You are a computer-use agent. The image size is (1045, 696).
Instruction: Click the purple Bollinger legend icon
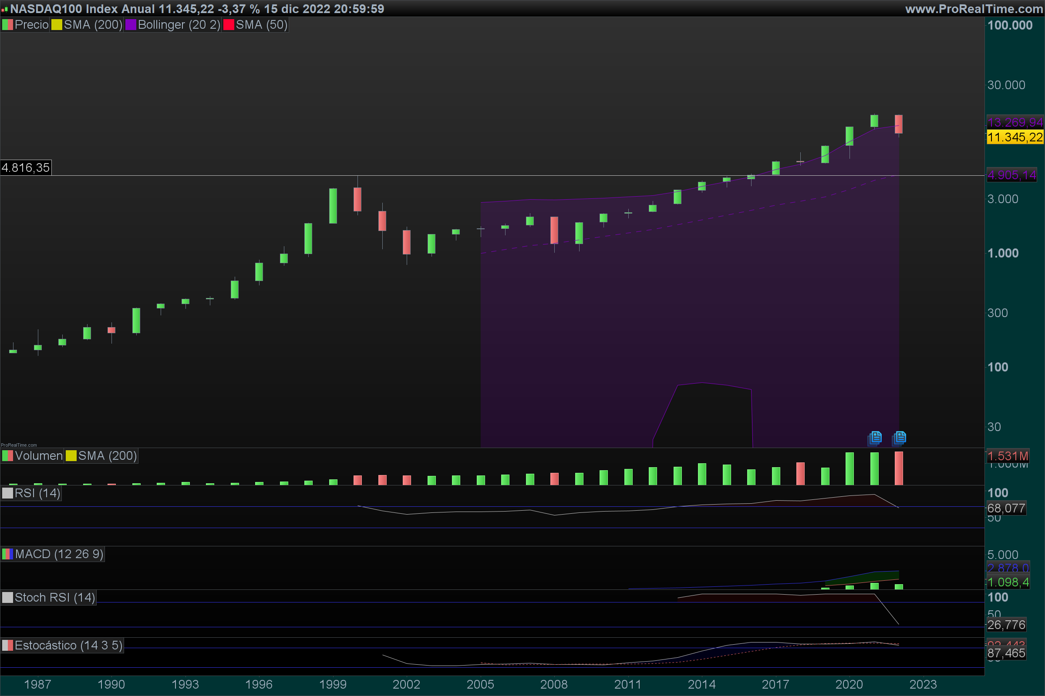pyautogui.click(x=131, y=25)
